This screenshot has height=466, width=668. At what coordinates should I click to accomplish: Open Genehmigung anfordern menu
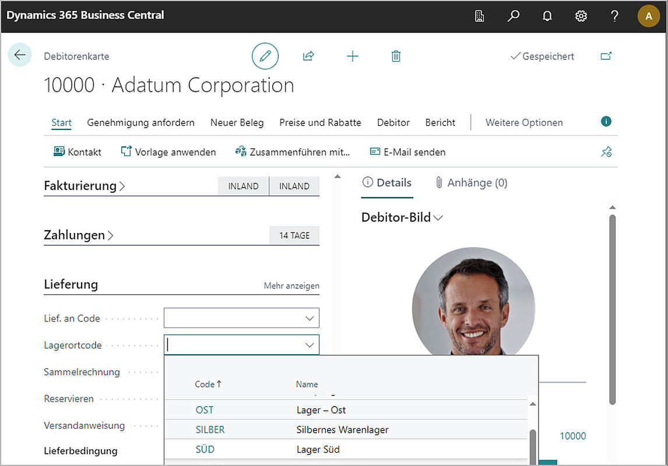pos(140,122)
